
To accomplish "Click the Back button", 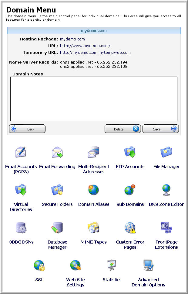I will 27,129.
